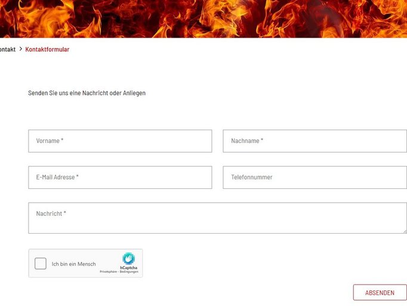
Task: Focus the Vorname input field
Action: 119,141
